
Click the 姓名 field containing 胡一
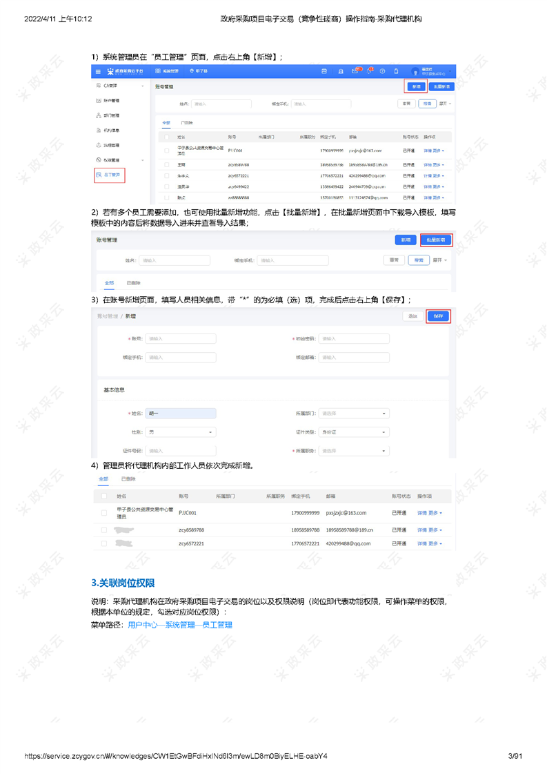click(x=181, y=414)
